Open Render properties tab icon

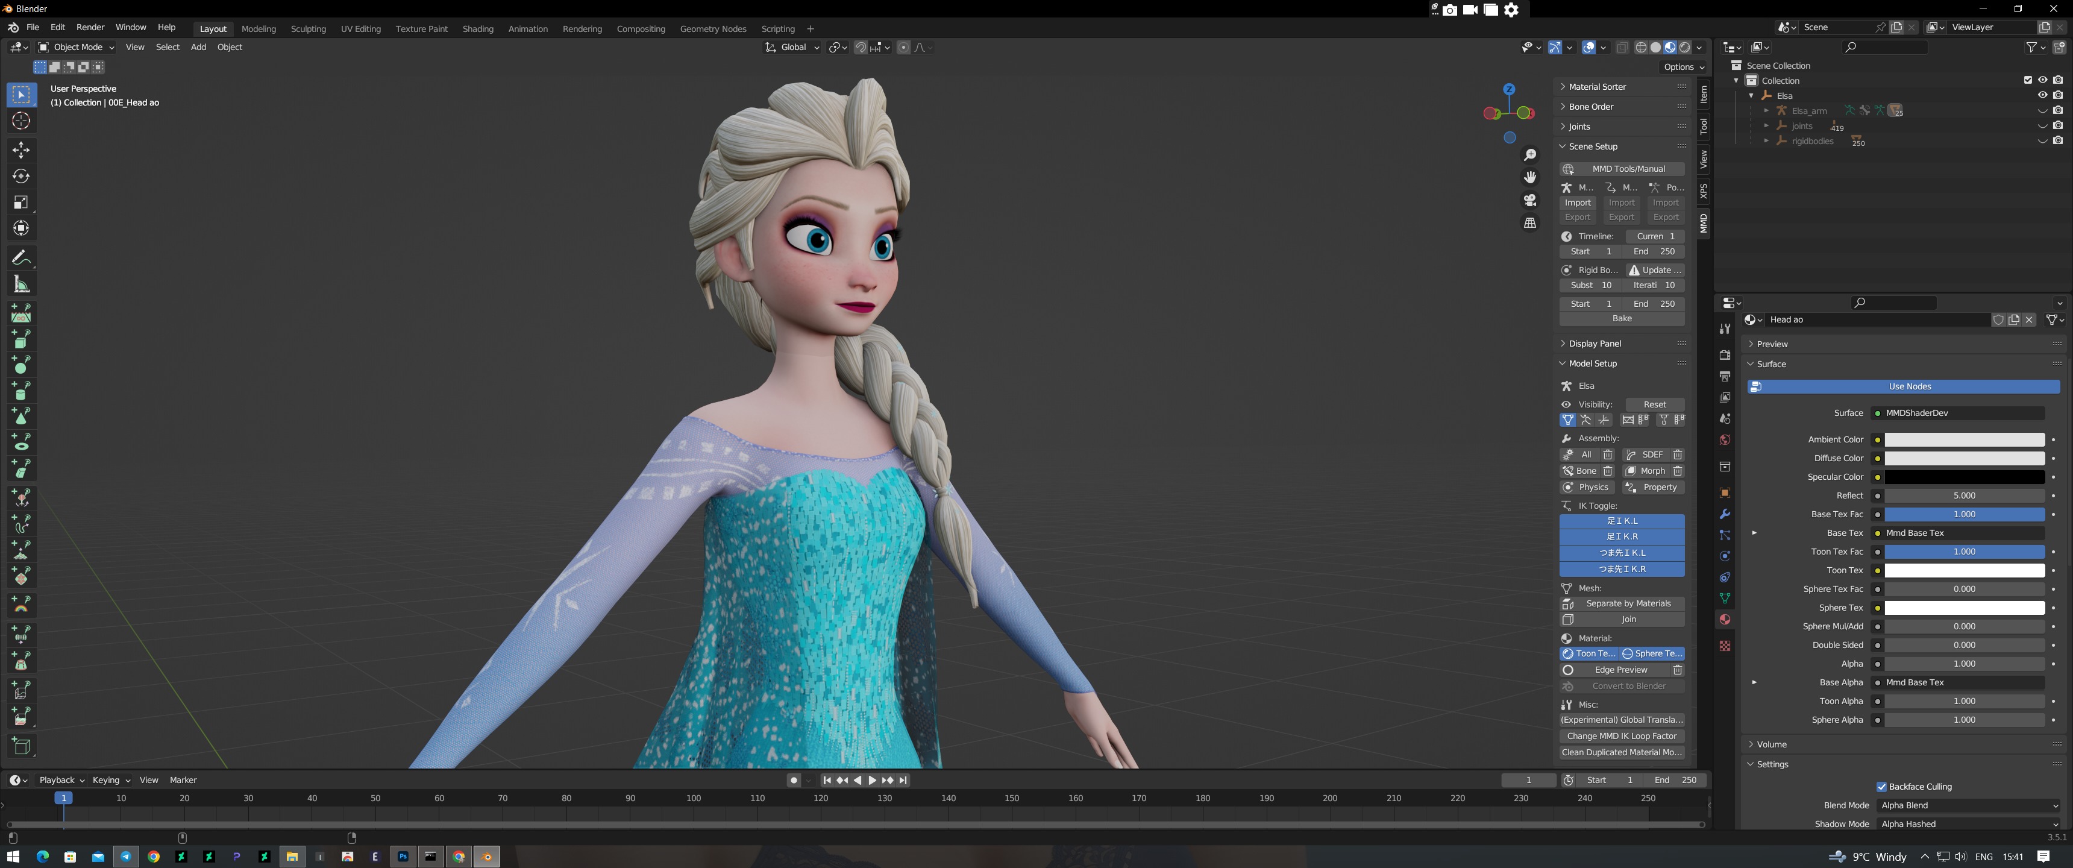click(x=1725, y=355)
